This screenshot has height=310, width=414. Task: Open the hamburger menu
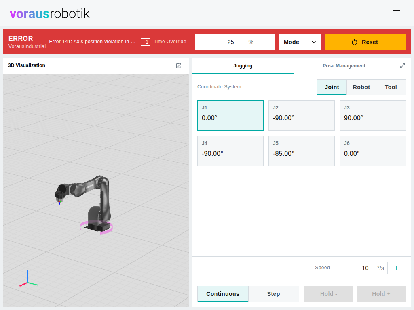point(396,13)
